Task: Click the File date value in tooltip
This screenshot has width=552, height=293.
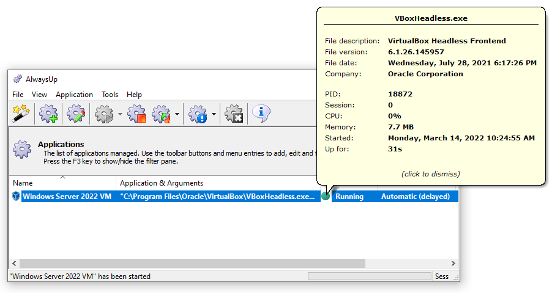Action: pyautogui.click(x=462, y=63)
